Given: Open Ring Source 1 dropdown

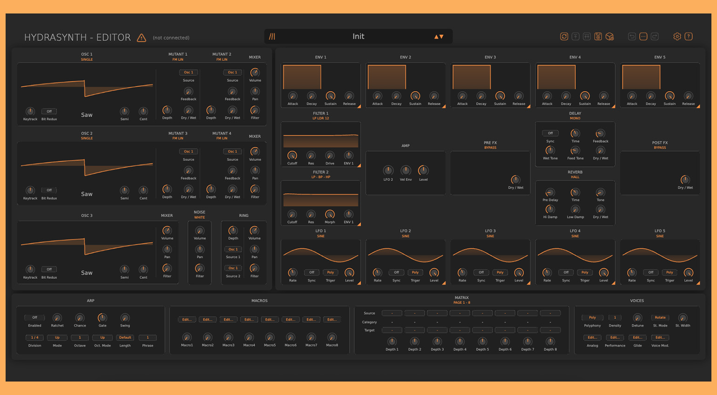Looking at the screenshot, I should click(x=233, y=249).
